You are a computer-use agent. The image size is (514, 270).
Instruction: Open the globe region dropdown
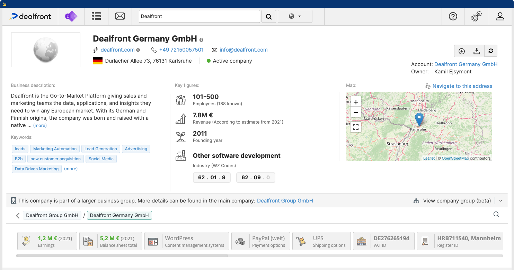click(x=295, y=16)
